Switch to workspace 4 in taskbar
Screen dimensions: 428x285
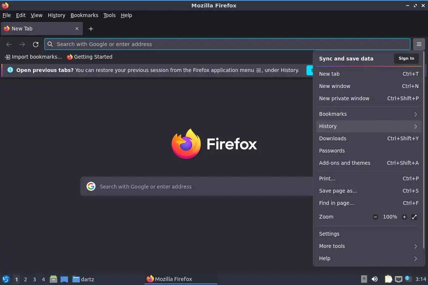click(43, 279)
